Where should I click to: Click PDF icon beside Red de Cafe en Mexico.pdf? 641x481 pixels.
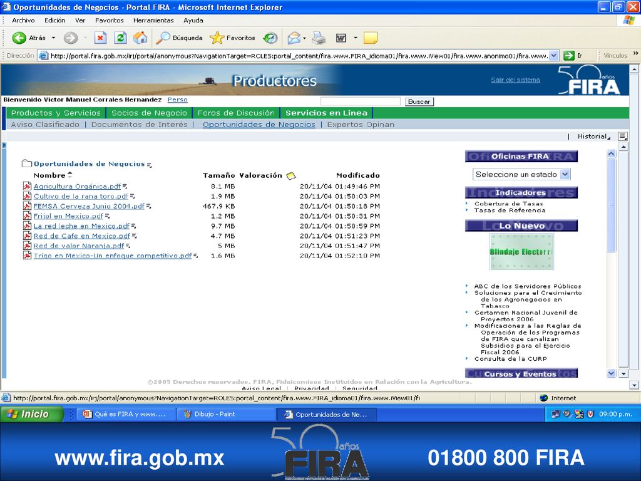point(27,236)
